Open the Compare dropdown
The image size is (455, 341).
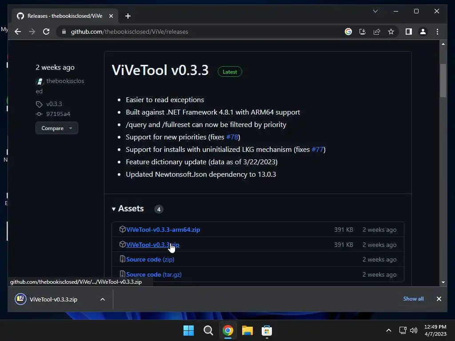(x=56, y=128)
